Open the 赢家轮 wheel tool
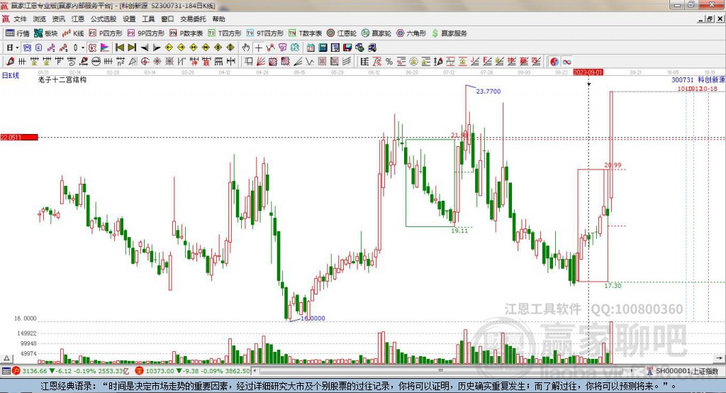 click(x=376, y=33)
